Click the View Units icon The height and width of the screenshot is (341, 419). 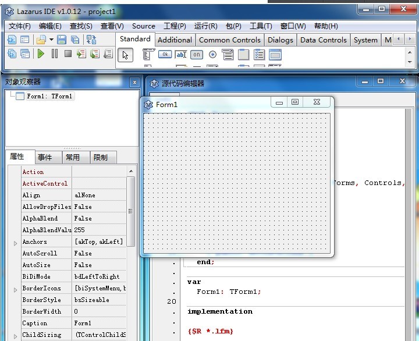coord(12,54)
